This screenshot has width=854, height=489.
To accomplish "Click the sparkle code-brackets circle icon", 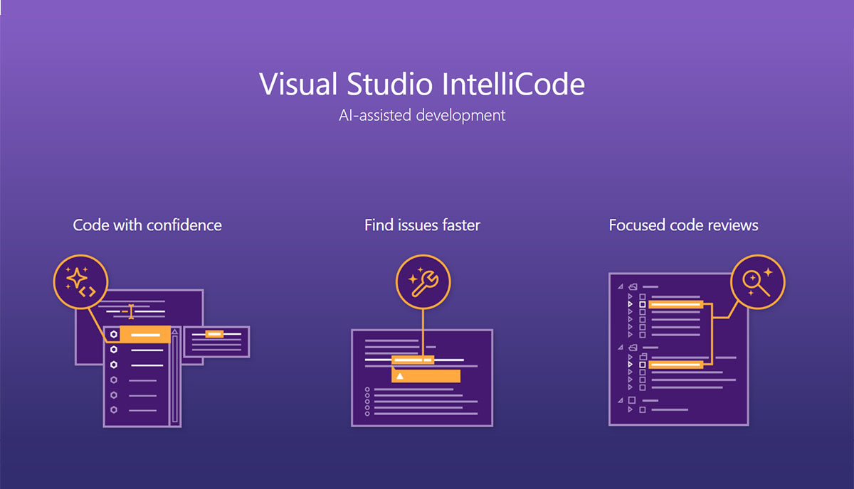I will 80,281.
